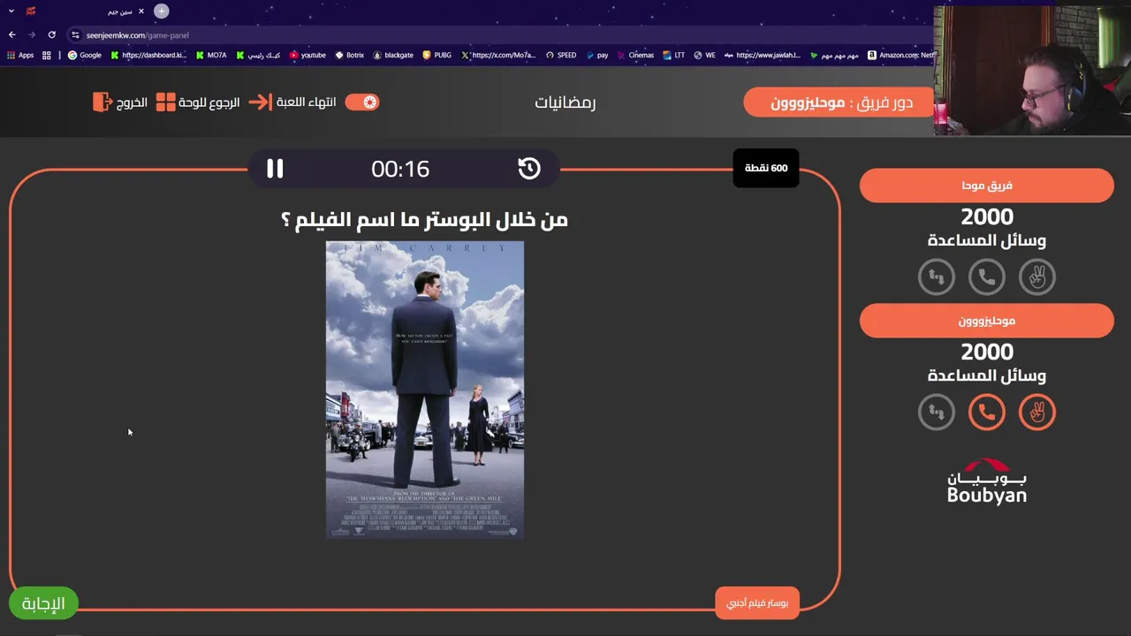The width and height of the screenshot is (1131, 636).
Task: Use موحليزوووون's grey swap help icon
Action: 937,412
